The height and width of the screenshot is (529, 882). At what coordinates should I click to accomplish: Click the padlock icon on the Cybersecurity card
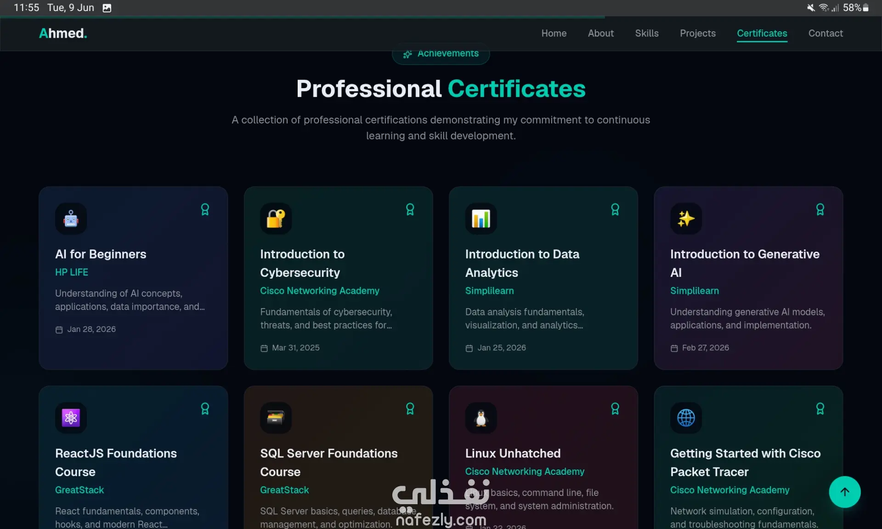point(276,219)
